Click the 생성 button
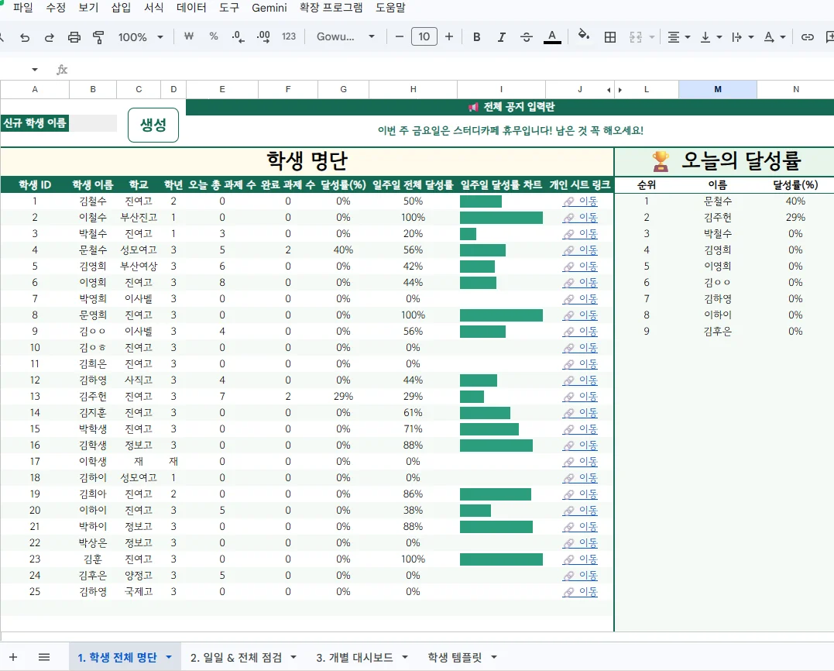Image resolution: width=834 pixels, height=671 pixels. pos(153,125)
